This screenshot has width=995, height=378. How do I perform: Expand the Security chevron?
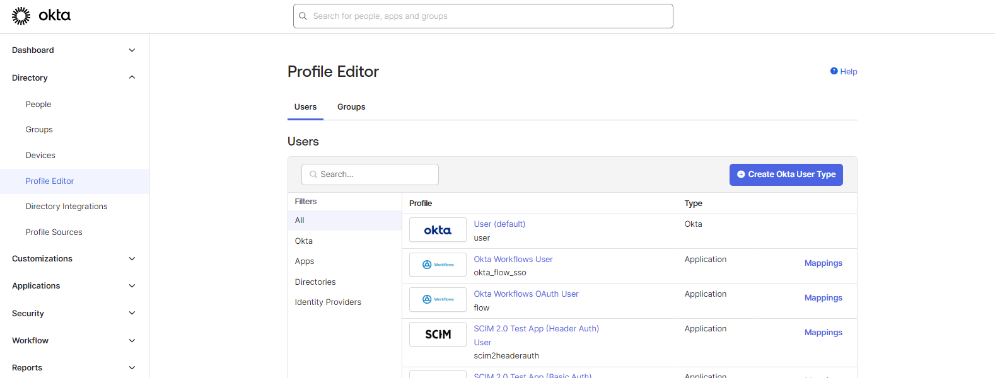(x=132, y=313)
